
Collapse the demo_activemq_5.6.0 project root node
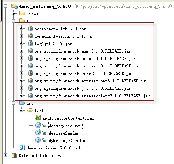pyautogui.click(x=6, y=6)
